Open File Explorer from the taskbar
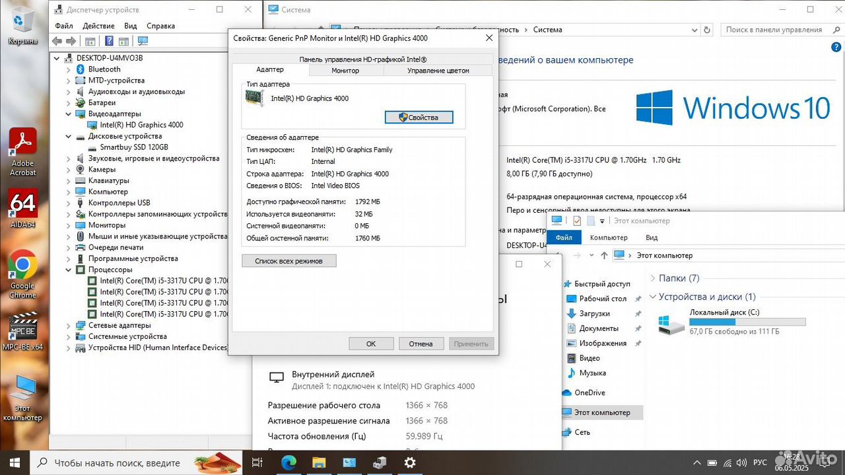 pos(319,462)
